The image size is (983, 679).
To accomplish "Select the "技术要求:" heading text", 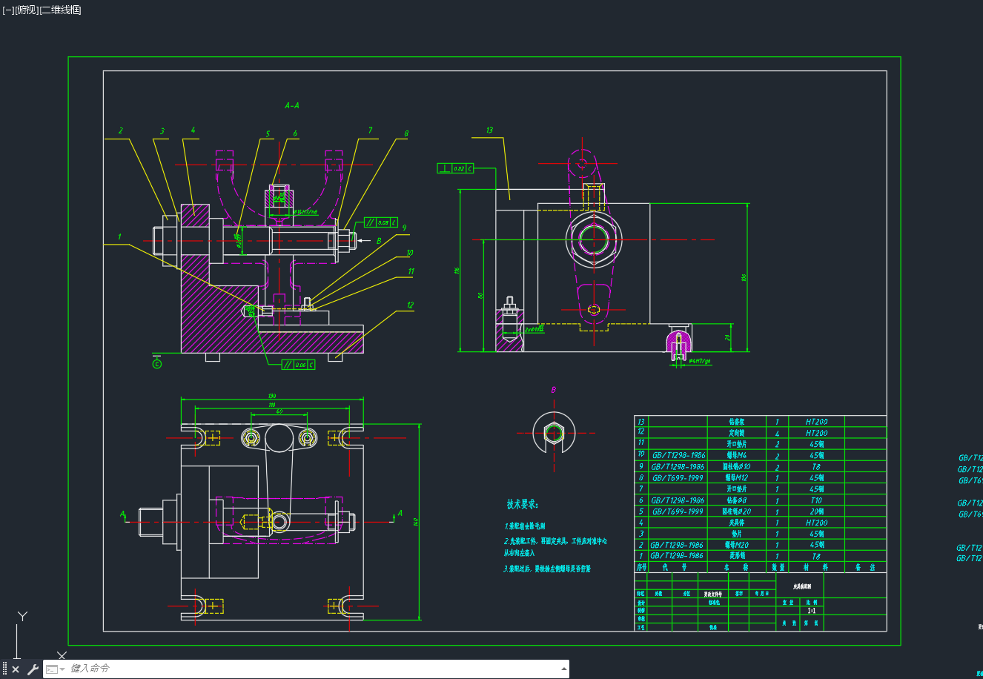I will click(x=523, y=504).
